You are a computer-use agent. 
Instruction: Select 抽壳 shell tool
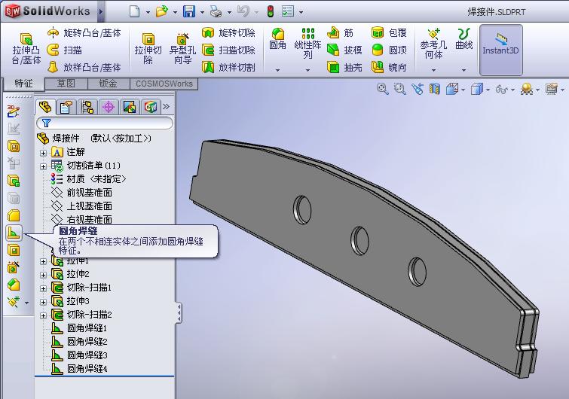(x=344, y=67)
